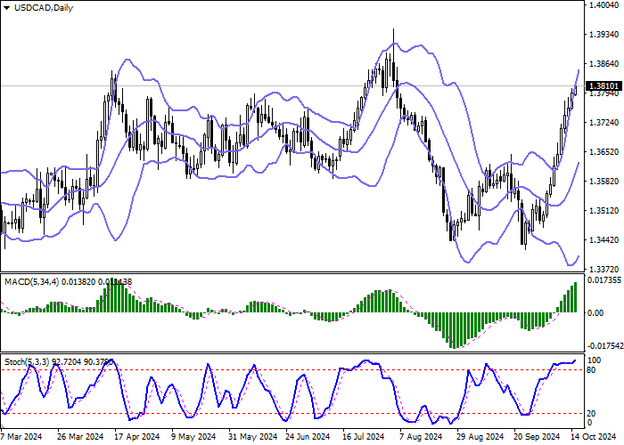Select the Stochastic 20 level label
The image size is (624, 445).
pyautogui.click(x=591, y=415)
